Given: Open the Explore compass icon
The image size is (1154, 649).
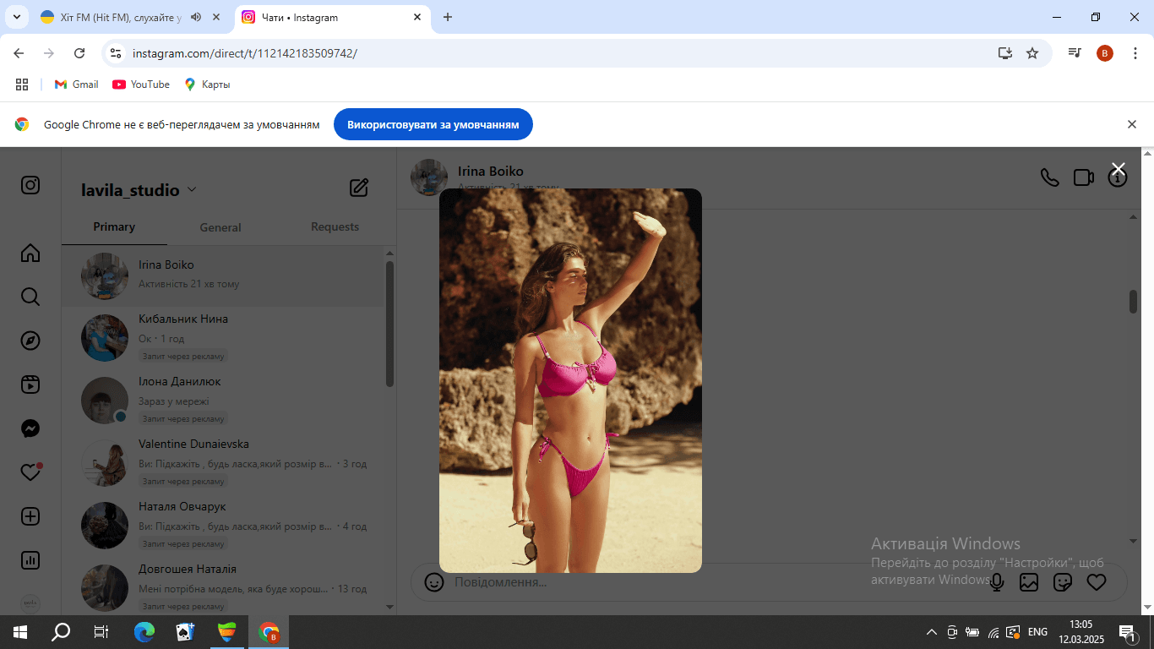Looking at the screenshot, I should pyautogui.click(x=30, y=341).
